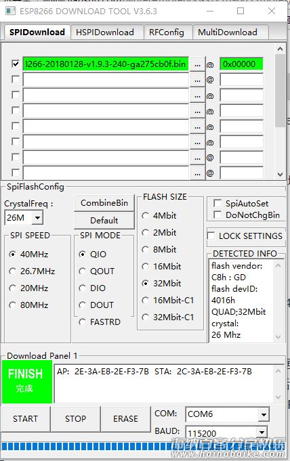290x461 pixels.
Task: Click browse button for third file row
Action: [x=197, y=95]
